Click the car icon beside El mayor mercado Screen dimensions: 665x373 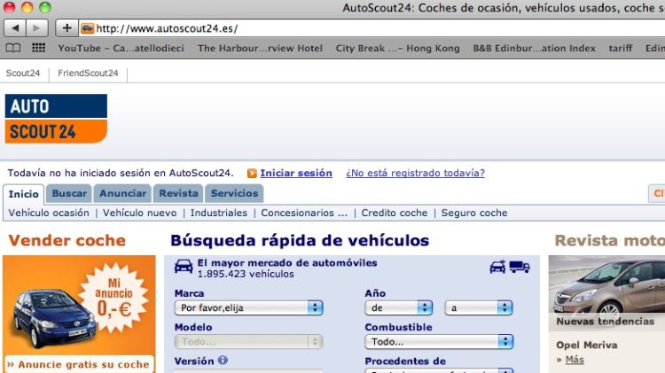(x=184, y=267)
